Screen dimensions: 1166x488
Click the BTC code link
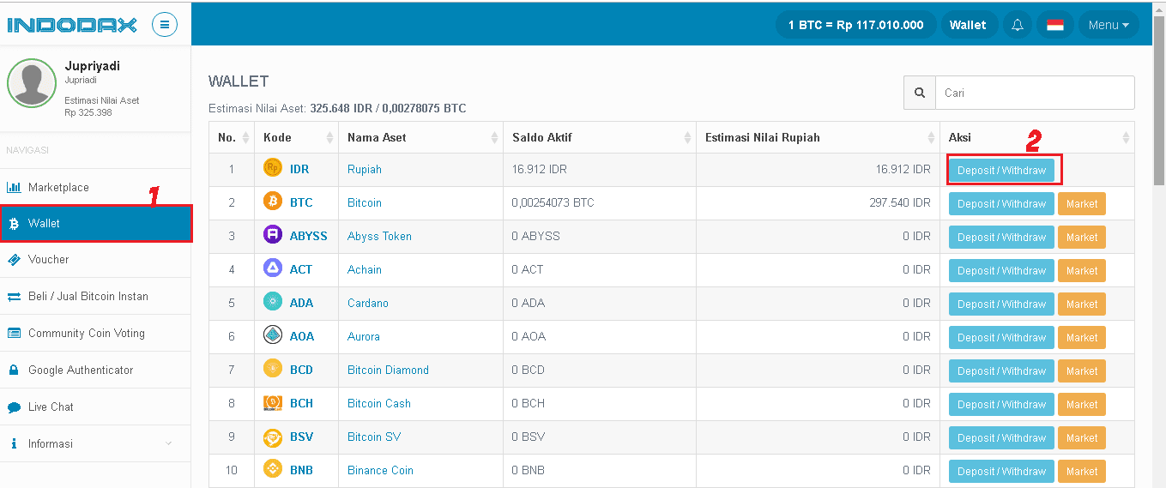(301, 202)
